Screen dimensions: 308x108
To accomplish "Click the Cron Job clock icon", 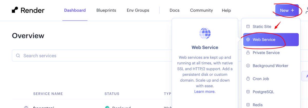I will pos(248,79).
